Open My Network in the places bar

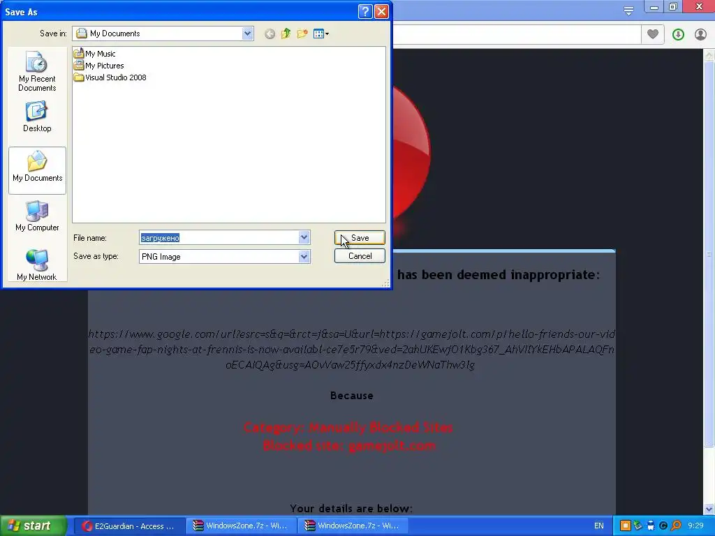click(37, 265)
